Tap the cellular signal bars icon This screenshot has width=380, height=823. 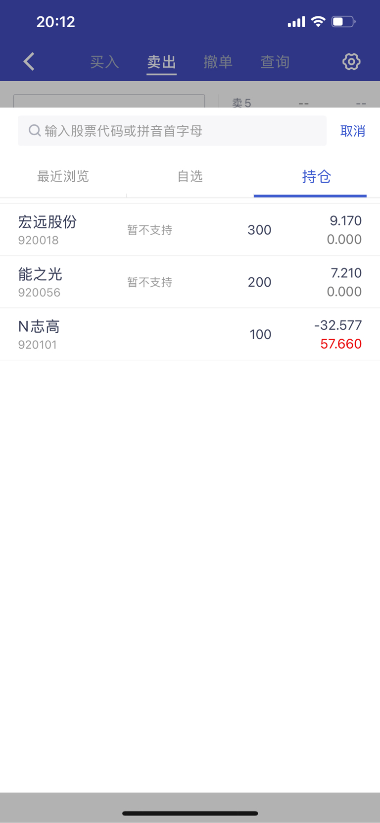click(296, 22)
